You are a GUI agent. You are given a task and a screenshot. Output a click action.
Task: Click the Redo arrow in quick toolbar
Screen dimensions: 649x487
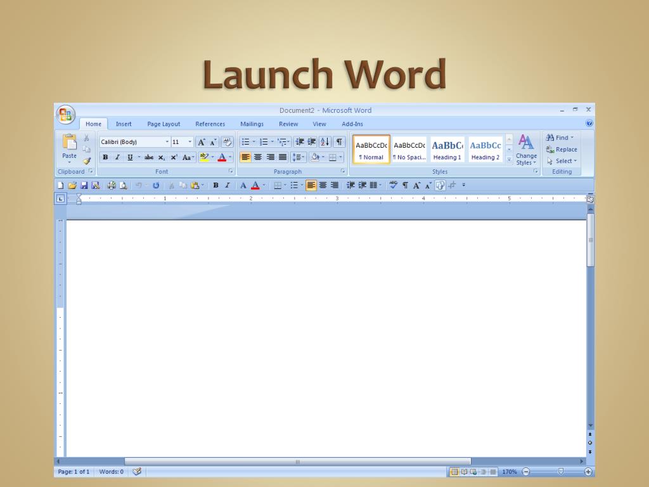[x=156, y=185]
